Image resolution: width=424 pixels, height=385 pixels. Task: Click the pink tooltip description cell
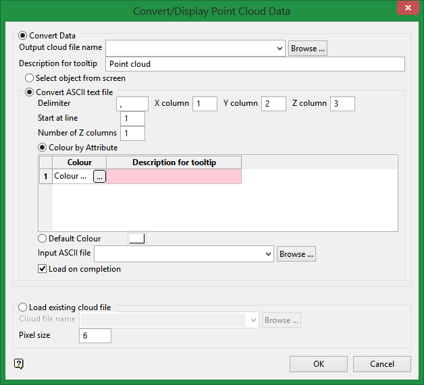[174, 177]
